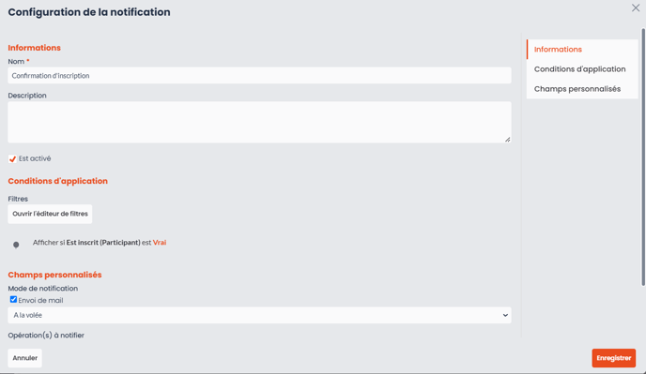The image size is (646, 374).
Task: Click the description textarea resize handle
Action: (x=508, y=140)
